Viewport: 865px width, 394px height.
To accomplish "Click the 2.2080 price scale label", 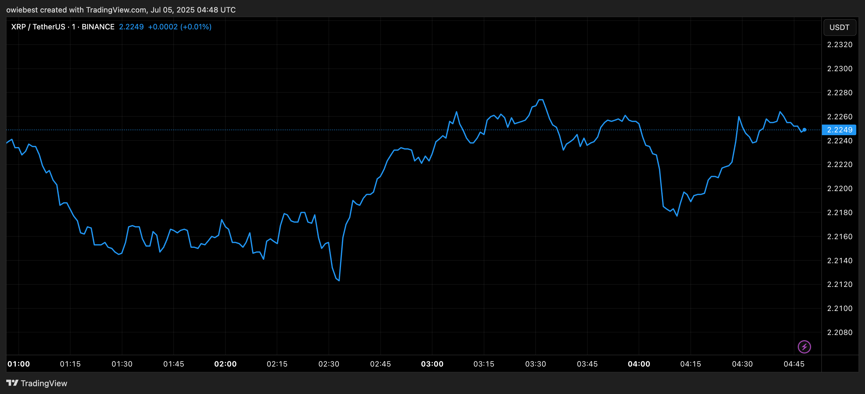I will pyautogui.click(x=839, y=332).
